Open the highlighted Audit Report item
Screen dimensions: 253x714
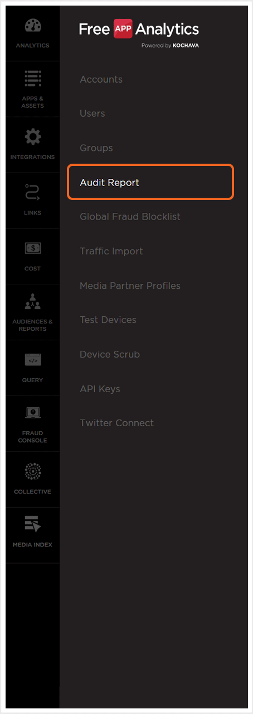(x=150, y=182)
